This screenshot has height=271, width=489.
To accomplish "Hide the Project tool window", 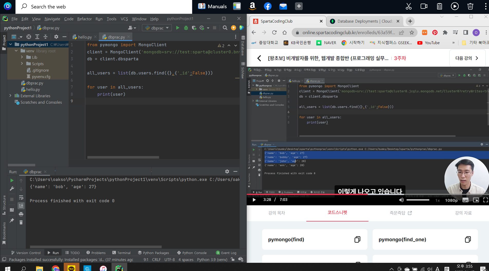I will point(64,37).
